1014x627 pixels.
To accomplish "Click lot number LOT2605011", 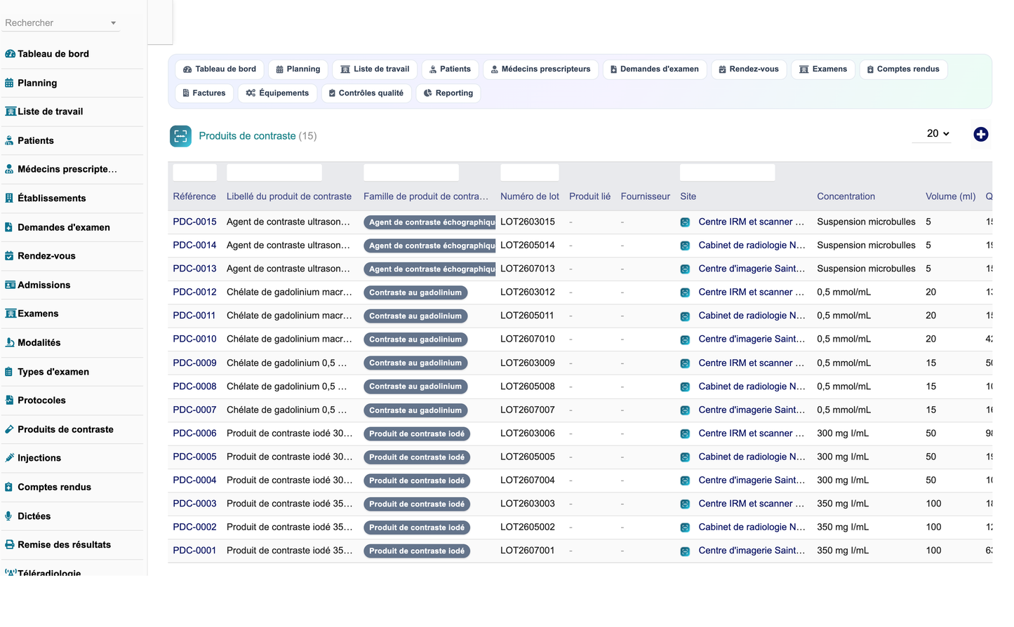I will point(527,316).
